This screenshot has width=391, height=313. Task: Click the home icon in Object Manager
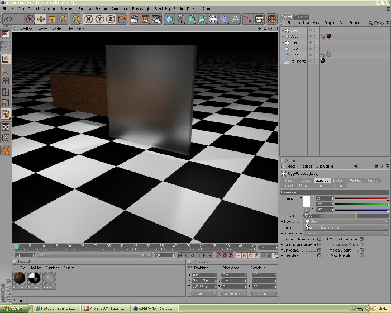tap(376, 23)
